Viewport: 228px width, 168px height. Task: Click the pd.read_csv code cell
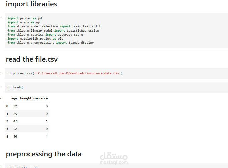[x=116, y=73]
